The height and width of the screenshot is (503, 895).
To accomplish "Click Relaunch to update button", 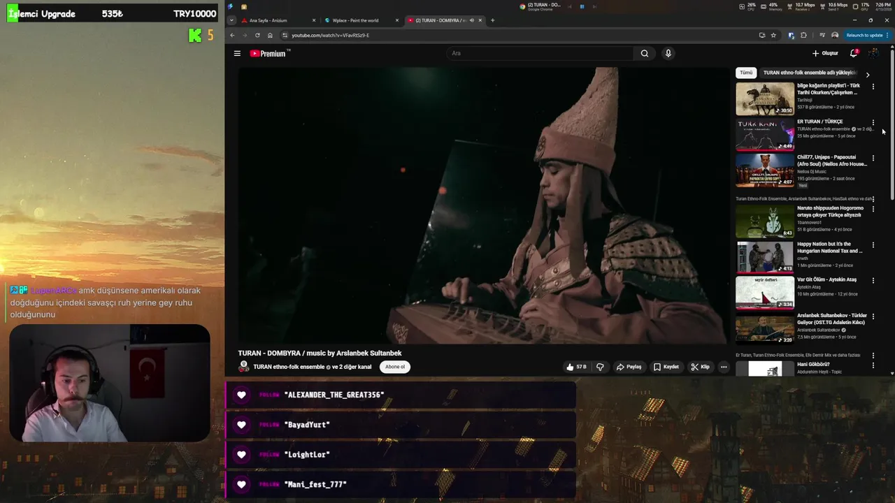I will tap(867, 35).
